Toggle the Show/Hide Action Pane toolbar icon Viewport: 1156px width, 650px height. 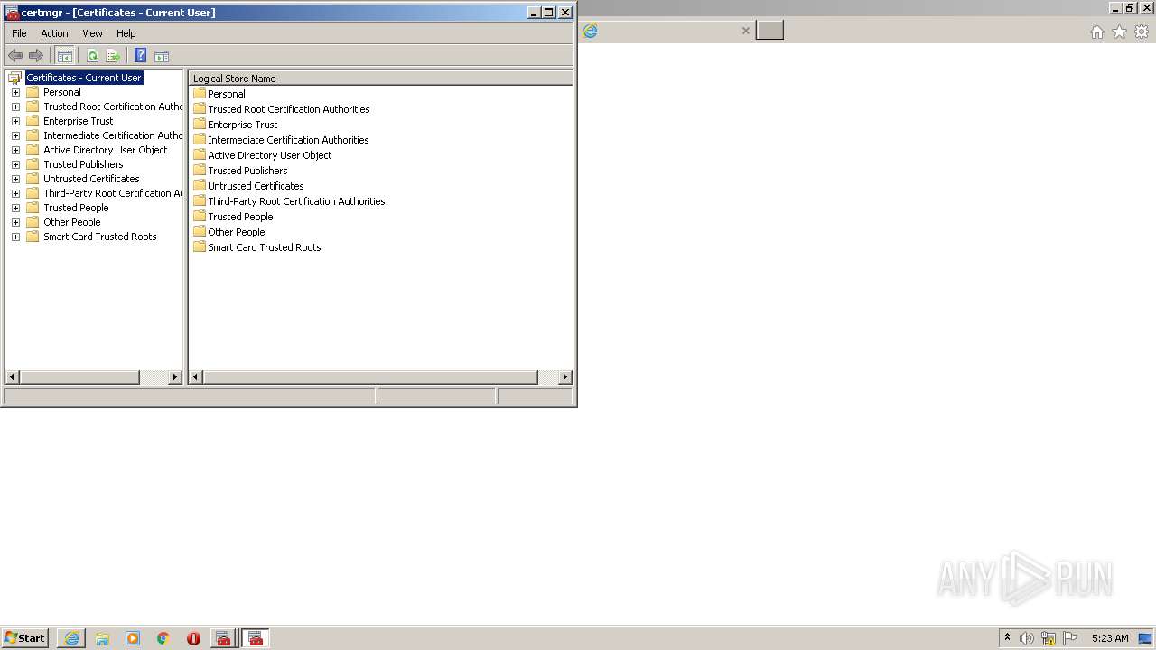click(162, 56)
